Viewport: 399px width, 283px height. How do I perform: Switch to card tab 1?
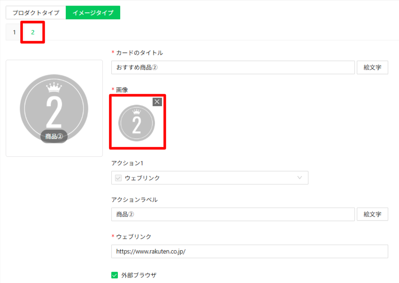(x=14, y=32)
